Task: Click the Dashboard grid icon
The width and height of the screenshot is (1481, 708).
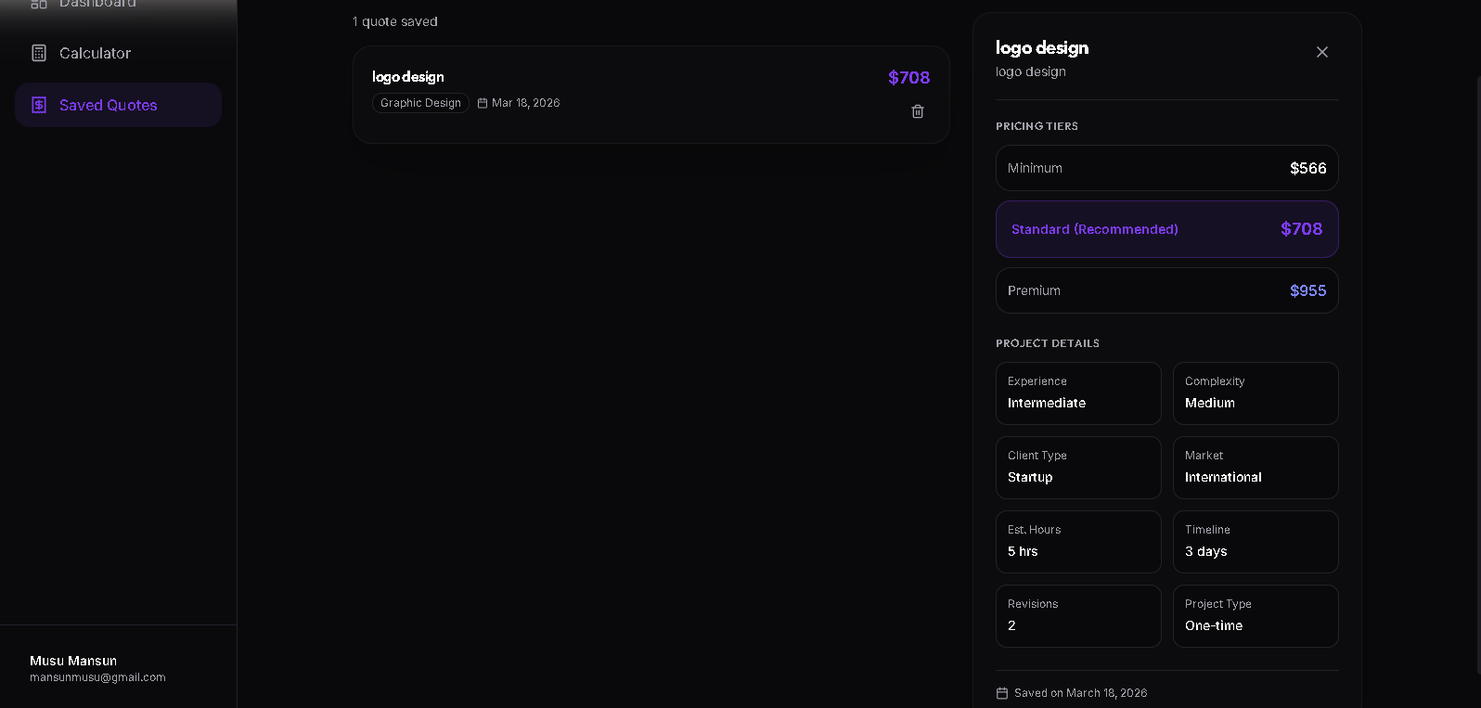Action: [39, 4]
